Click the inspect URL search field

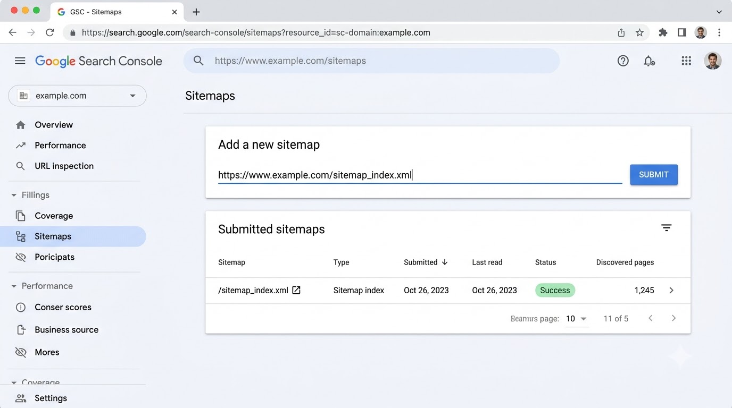pos(371,61)
